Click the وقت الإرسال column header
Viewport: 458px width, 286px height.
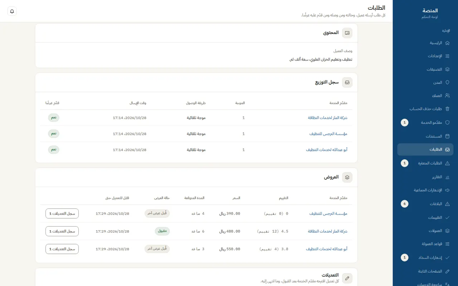click(x=138, y=103)
